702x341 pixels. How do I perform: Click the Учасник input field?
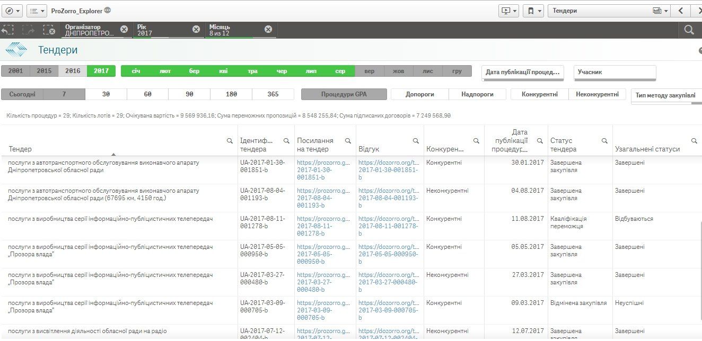(x=615, y=71)
